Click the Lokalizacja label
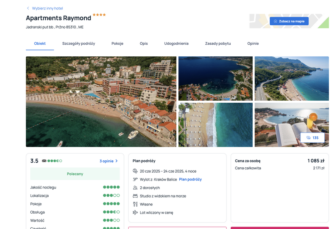Viewport: 332px width, 229px height. pyautogui.click(x=39, y=195)
